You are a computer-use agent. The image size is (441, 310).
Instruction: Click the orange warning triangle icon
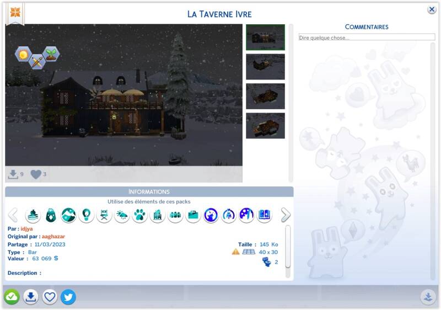[236, 252]
